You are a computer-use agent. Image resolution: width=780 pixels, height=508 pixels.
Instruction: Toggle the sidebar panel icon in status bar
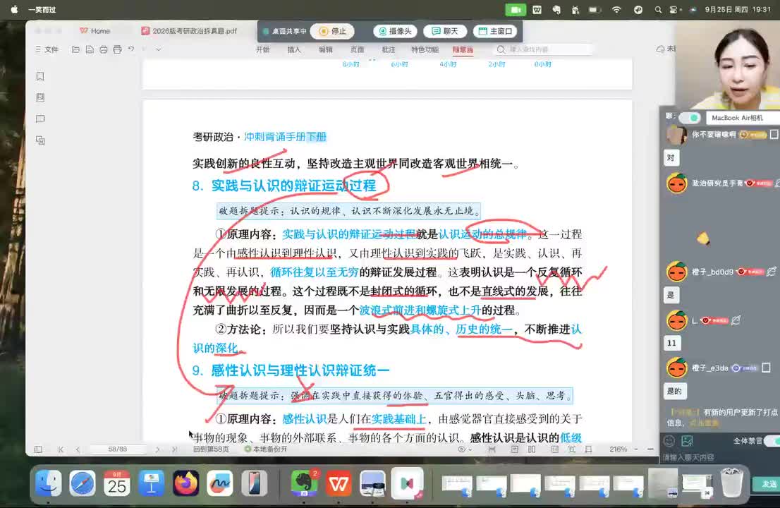tap(38, 449)
